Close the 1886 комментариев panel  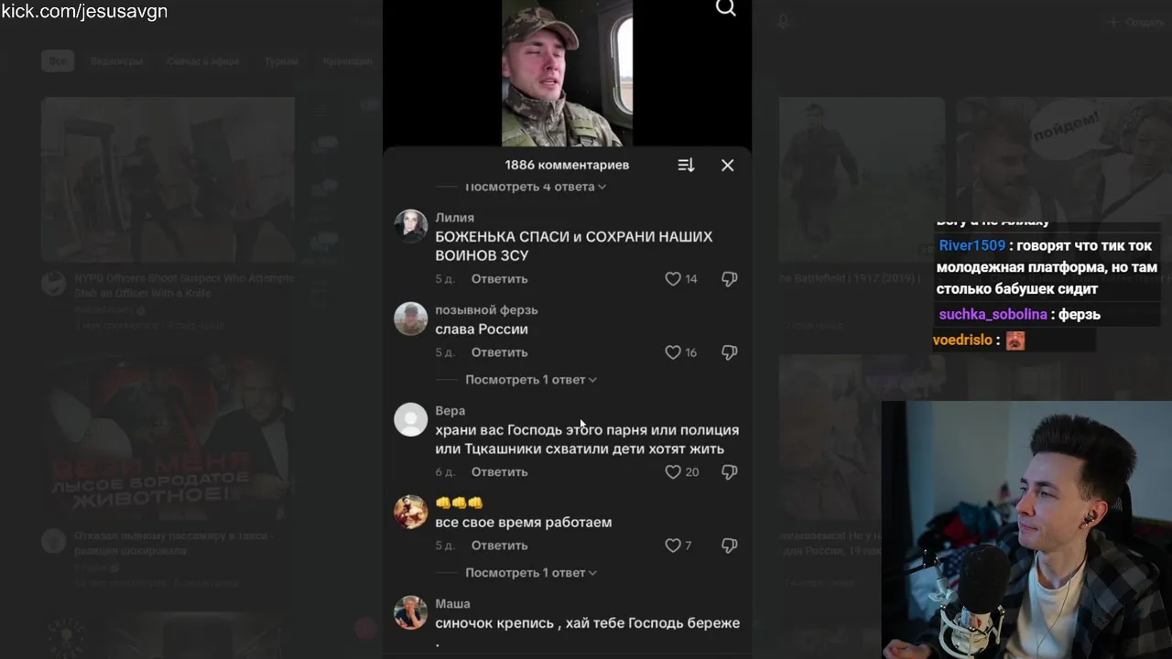tap(727, 165)
